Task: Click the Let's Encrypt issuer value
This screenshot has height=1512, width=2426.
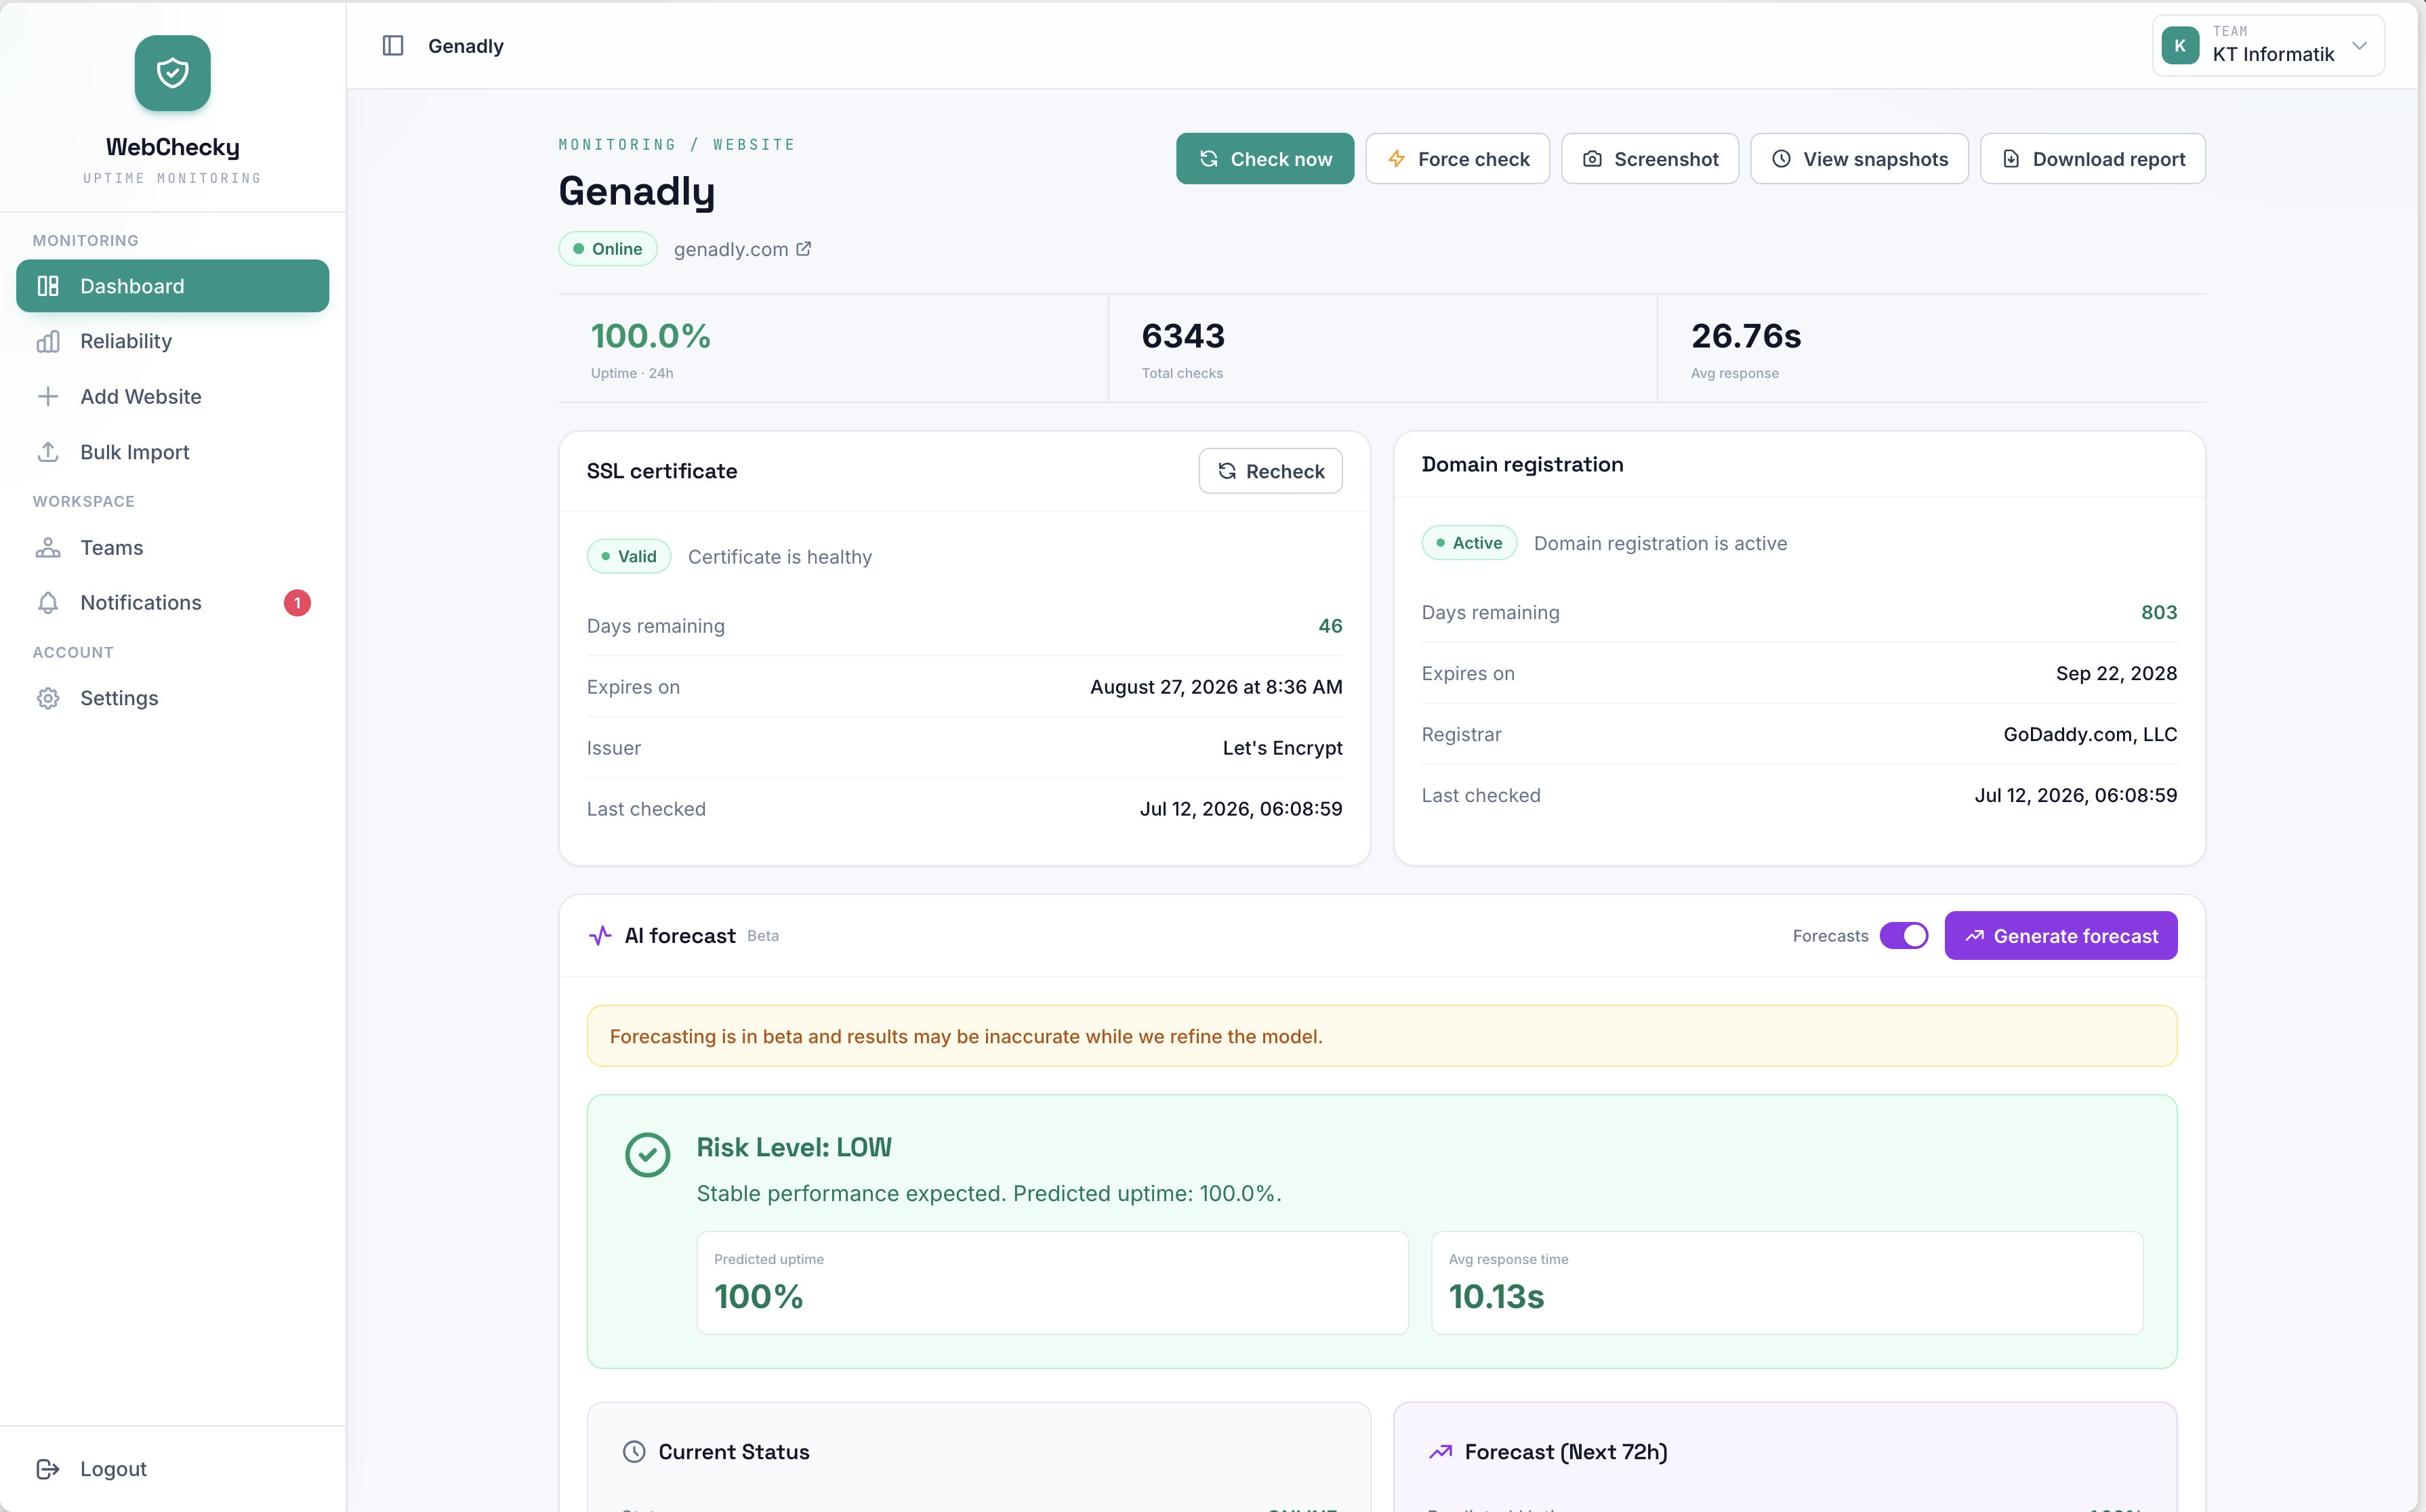Action: pyautogui.click(x=1283, y=748)
